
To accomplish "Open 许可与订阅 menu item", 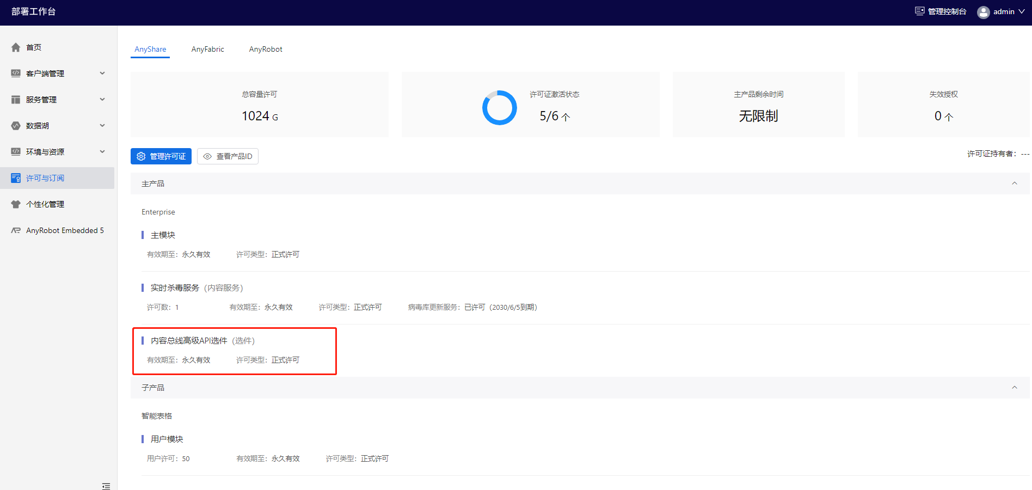I will click(57, 178).
